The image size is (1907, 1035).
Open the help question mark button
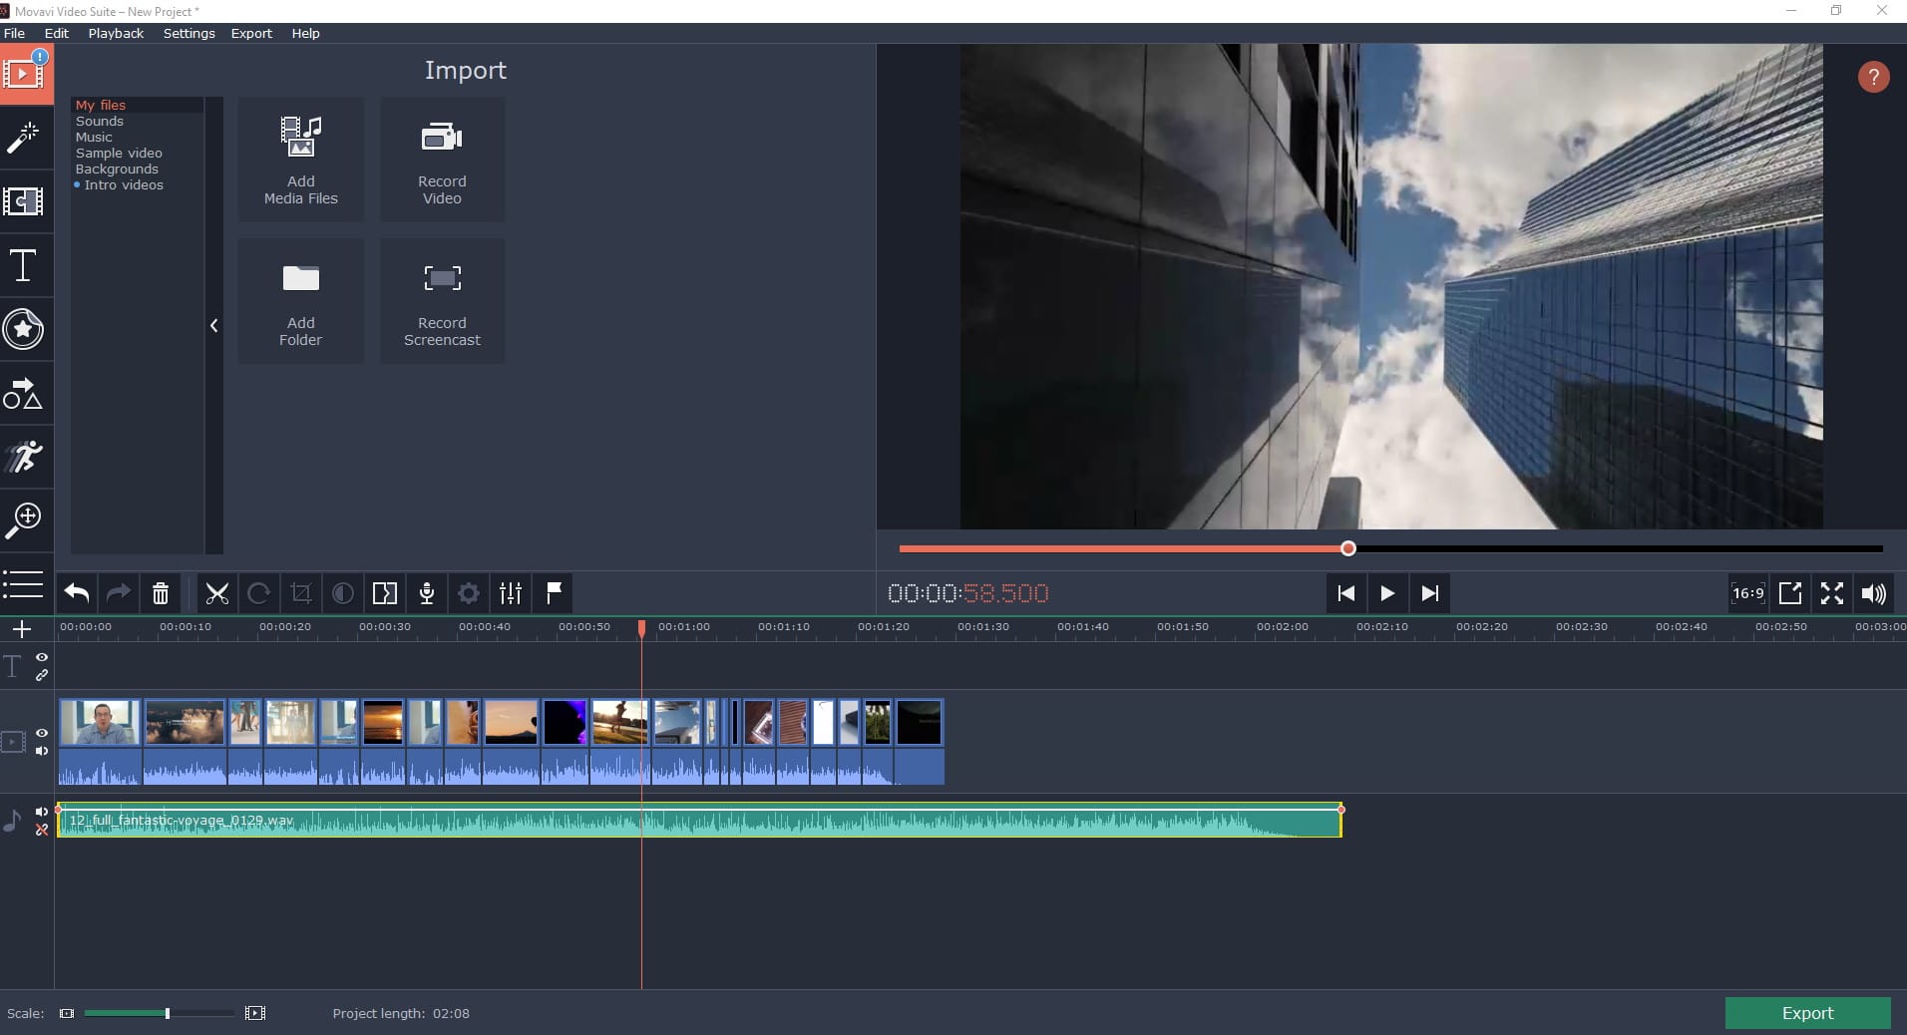1873,77
